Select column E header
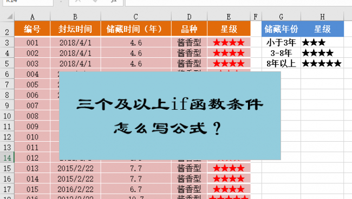 229,17
